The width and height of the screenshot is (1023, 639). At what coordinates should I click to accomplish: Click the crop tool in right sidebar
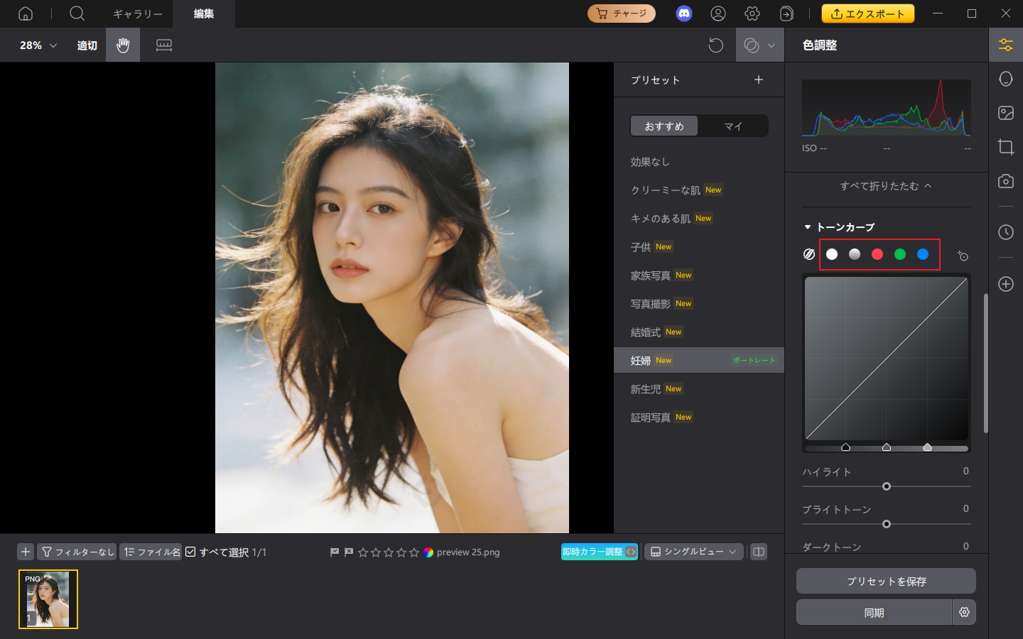(x=1006, y=147)
